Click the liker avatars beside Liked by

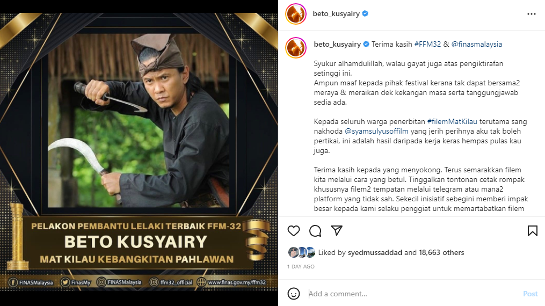coord(301,252)
